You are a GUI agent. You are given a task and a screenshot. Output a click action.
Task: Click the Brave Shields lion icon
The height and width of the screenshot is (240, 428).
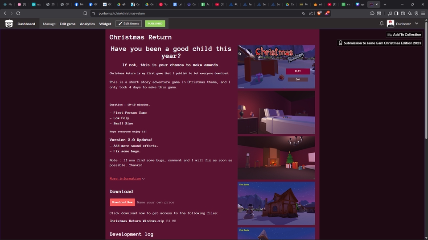(319, 13)
